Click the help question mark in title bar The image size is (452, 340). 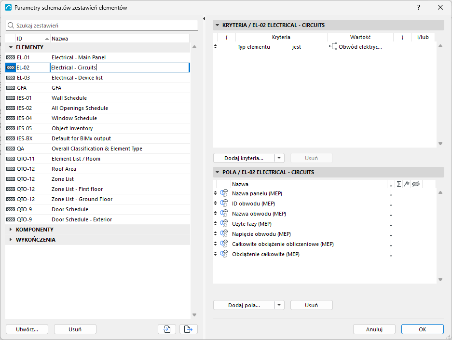(x=419, y=8)
